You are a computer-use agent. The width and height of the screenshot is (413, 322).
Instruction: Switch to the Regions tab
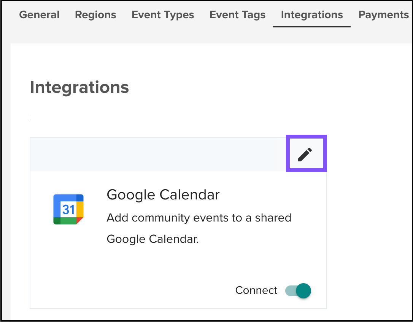point(95,15)
